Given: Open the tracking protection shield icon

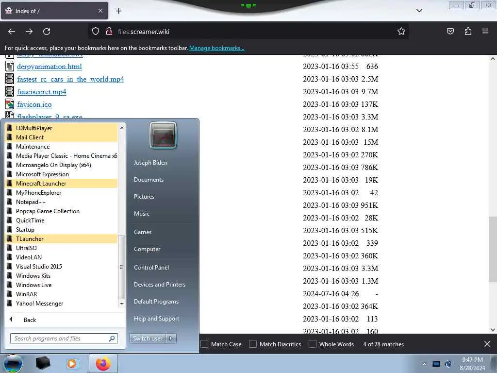Looking at the screenshot, I should [96, 32].
